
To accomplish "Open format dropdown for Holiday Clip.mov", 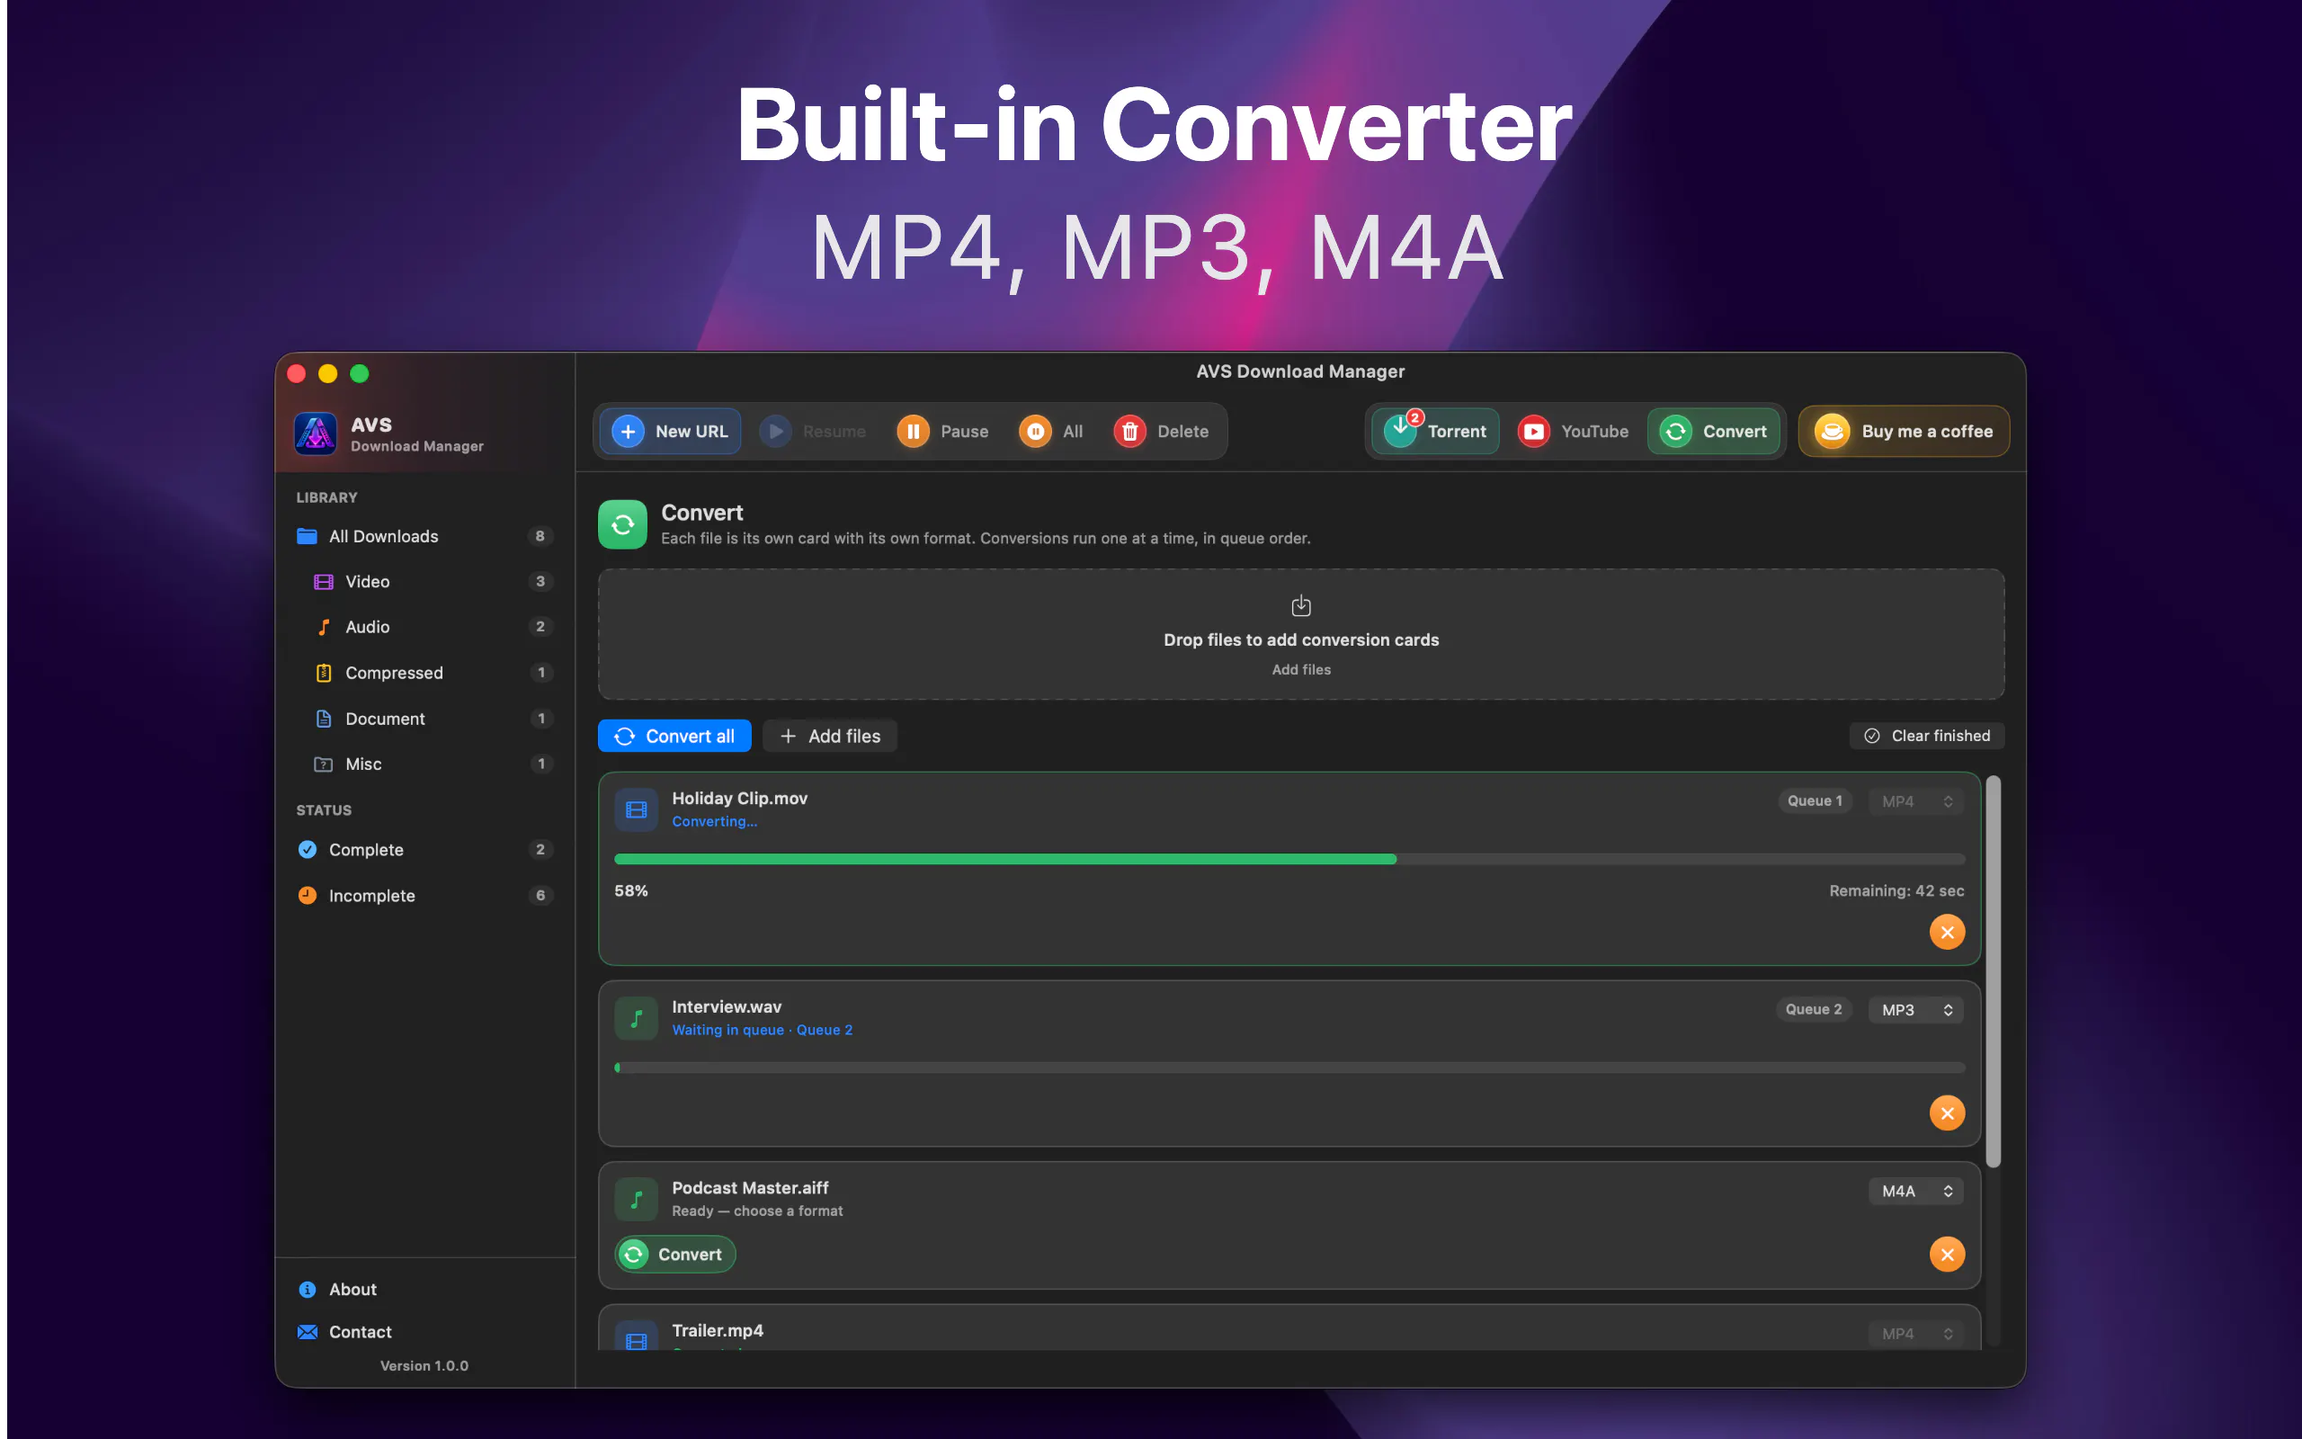I will tap(1916, 801).
